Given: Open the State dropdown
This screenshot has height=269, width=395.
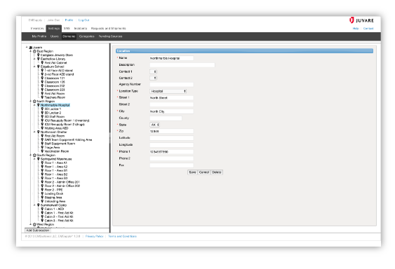Looking at the screenshot, I should [x=154, y=125].
